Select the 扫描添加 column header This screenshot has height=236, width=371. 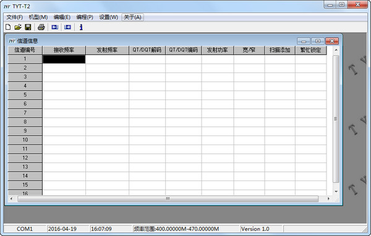coord(279,50)
